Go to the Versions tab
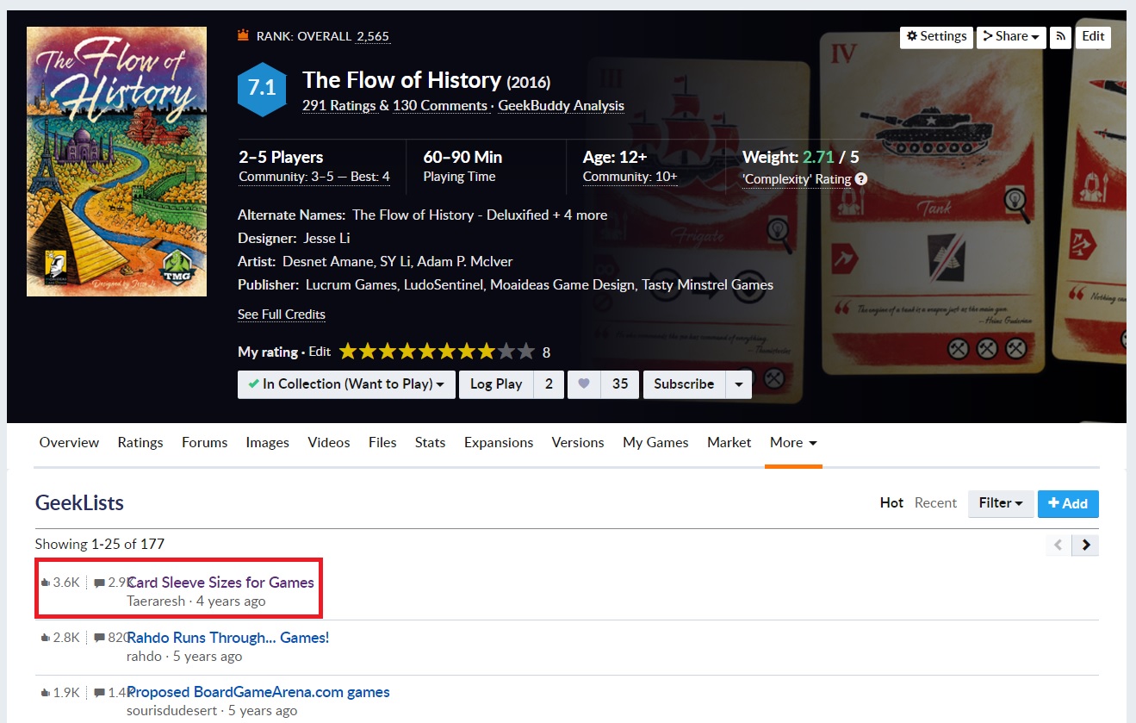 (x=578, y=443)
